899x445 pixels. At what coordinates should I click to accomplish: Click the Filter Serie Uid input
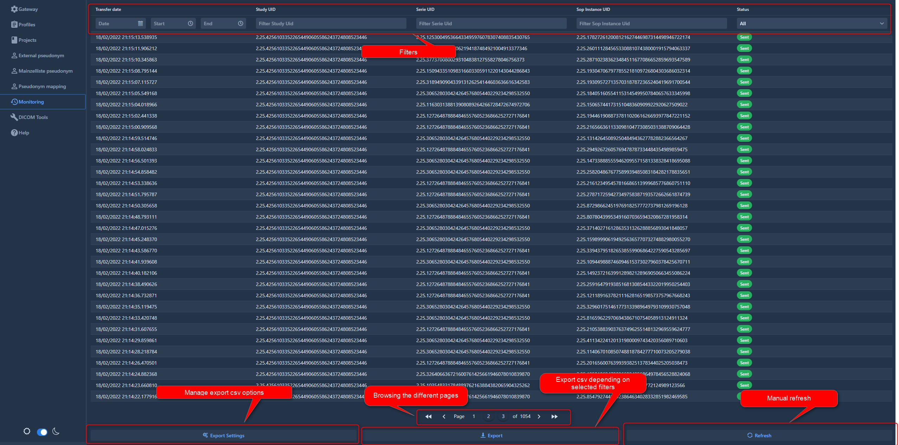pos(491,24)
